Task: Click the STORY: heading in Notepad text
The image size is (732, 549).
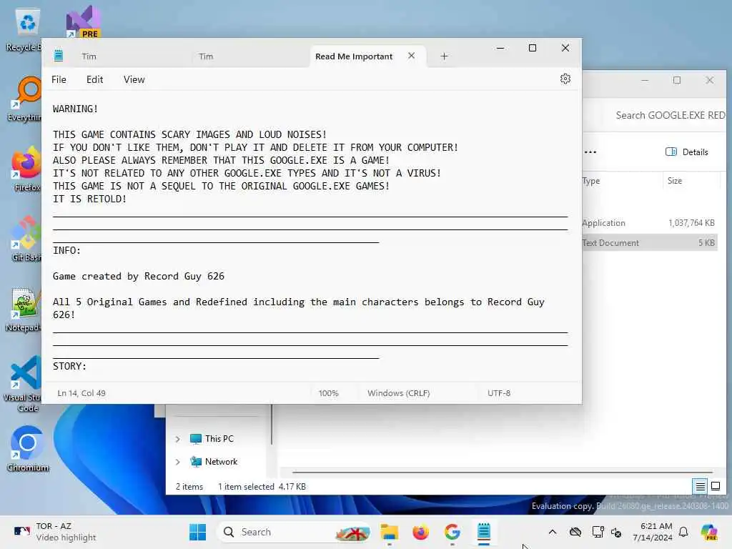Action: tap(69, 367)
